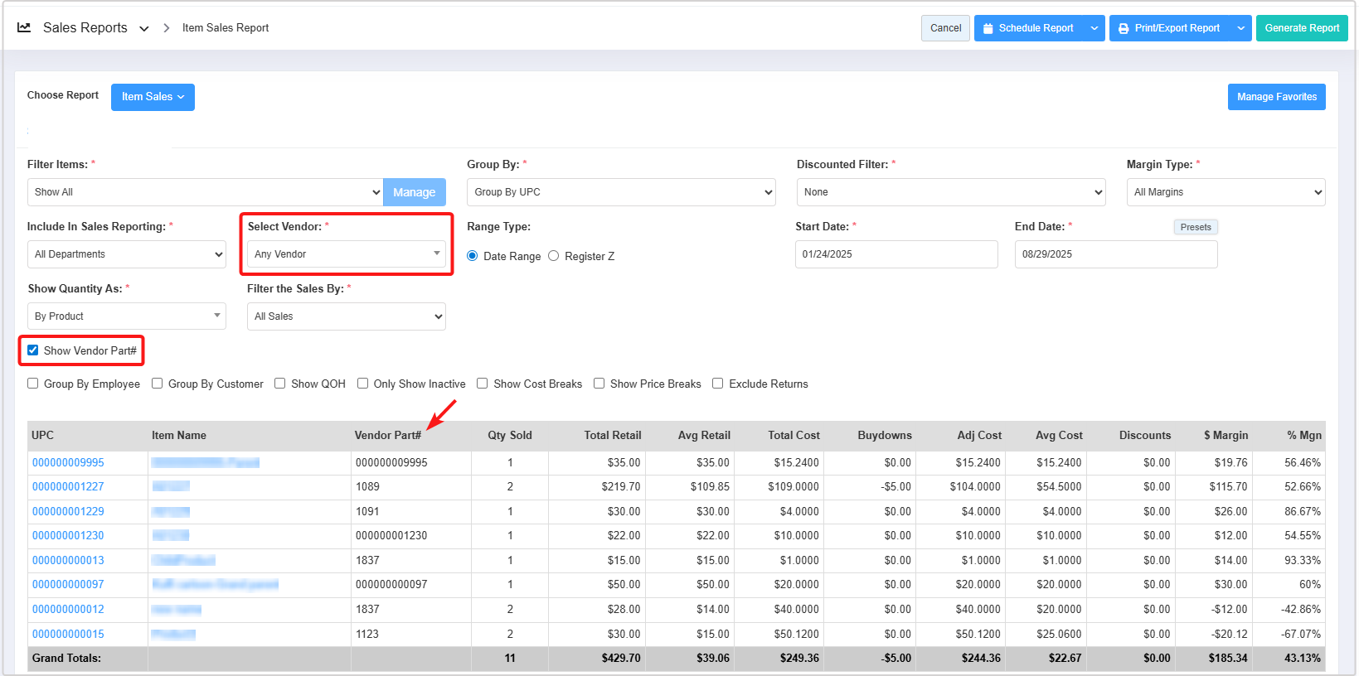
Task: Open the Print/Export Report dropdown arrow
Action: [1240, 28]
